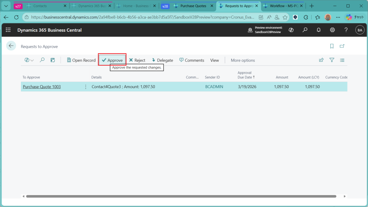Open the Settings gear in the header
Viewport: 368px width, 207px height.
tap(332, 30)
